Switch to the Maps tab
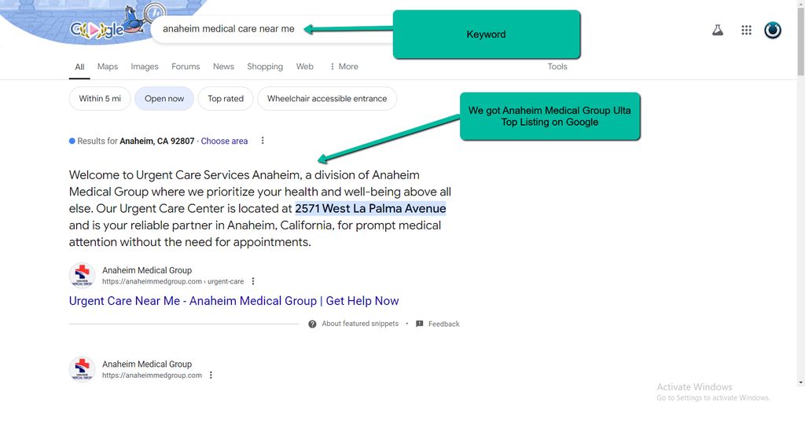805x425 pixels. 107,67
